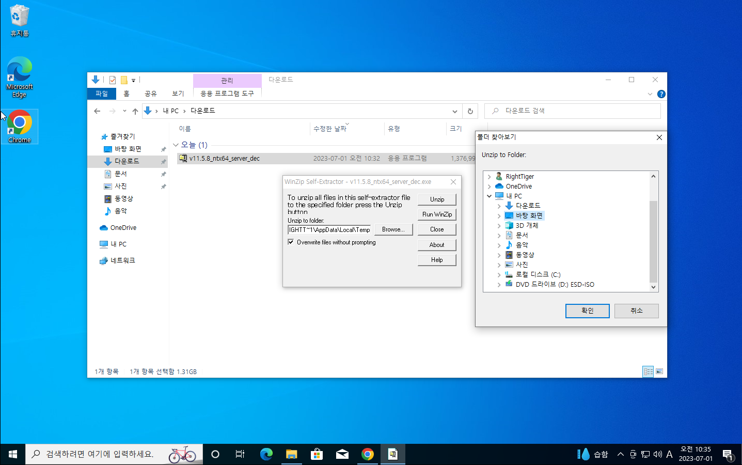Click the taskbar search box
Image resolution: width=742 pixels, height=465 pixels.
(114, 454)
